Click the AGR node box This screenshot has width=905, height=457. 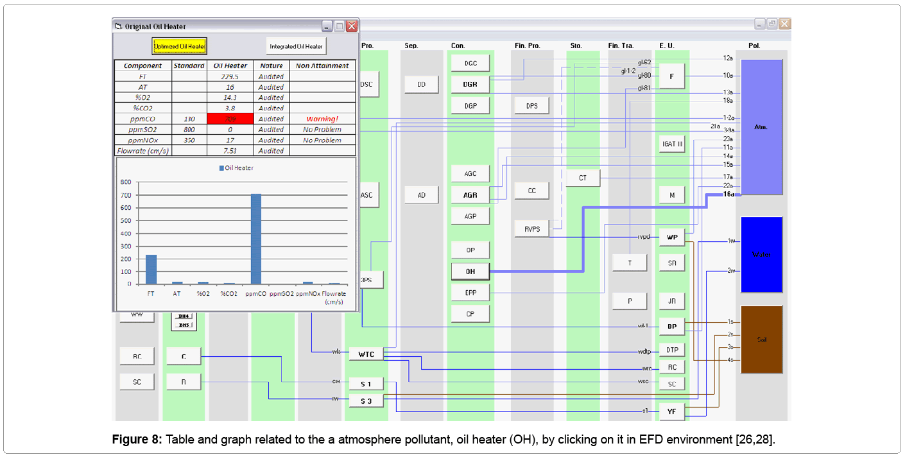pyautogui.click(x=470, y=195)
